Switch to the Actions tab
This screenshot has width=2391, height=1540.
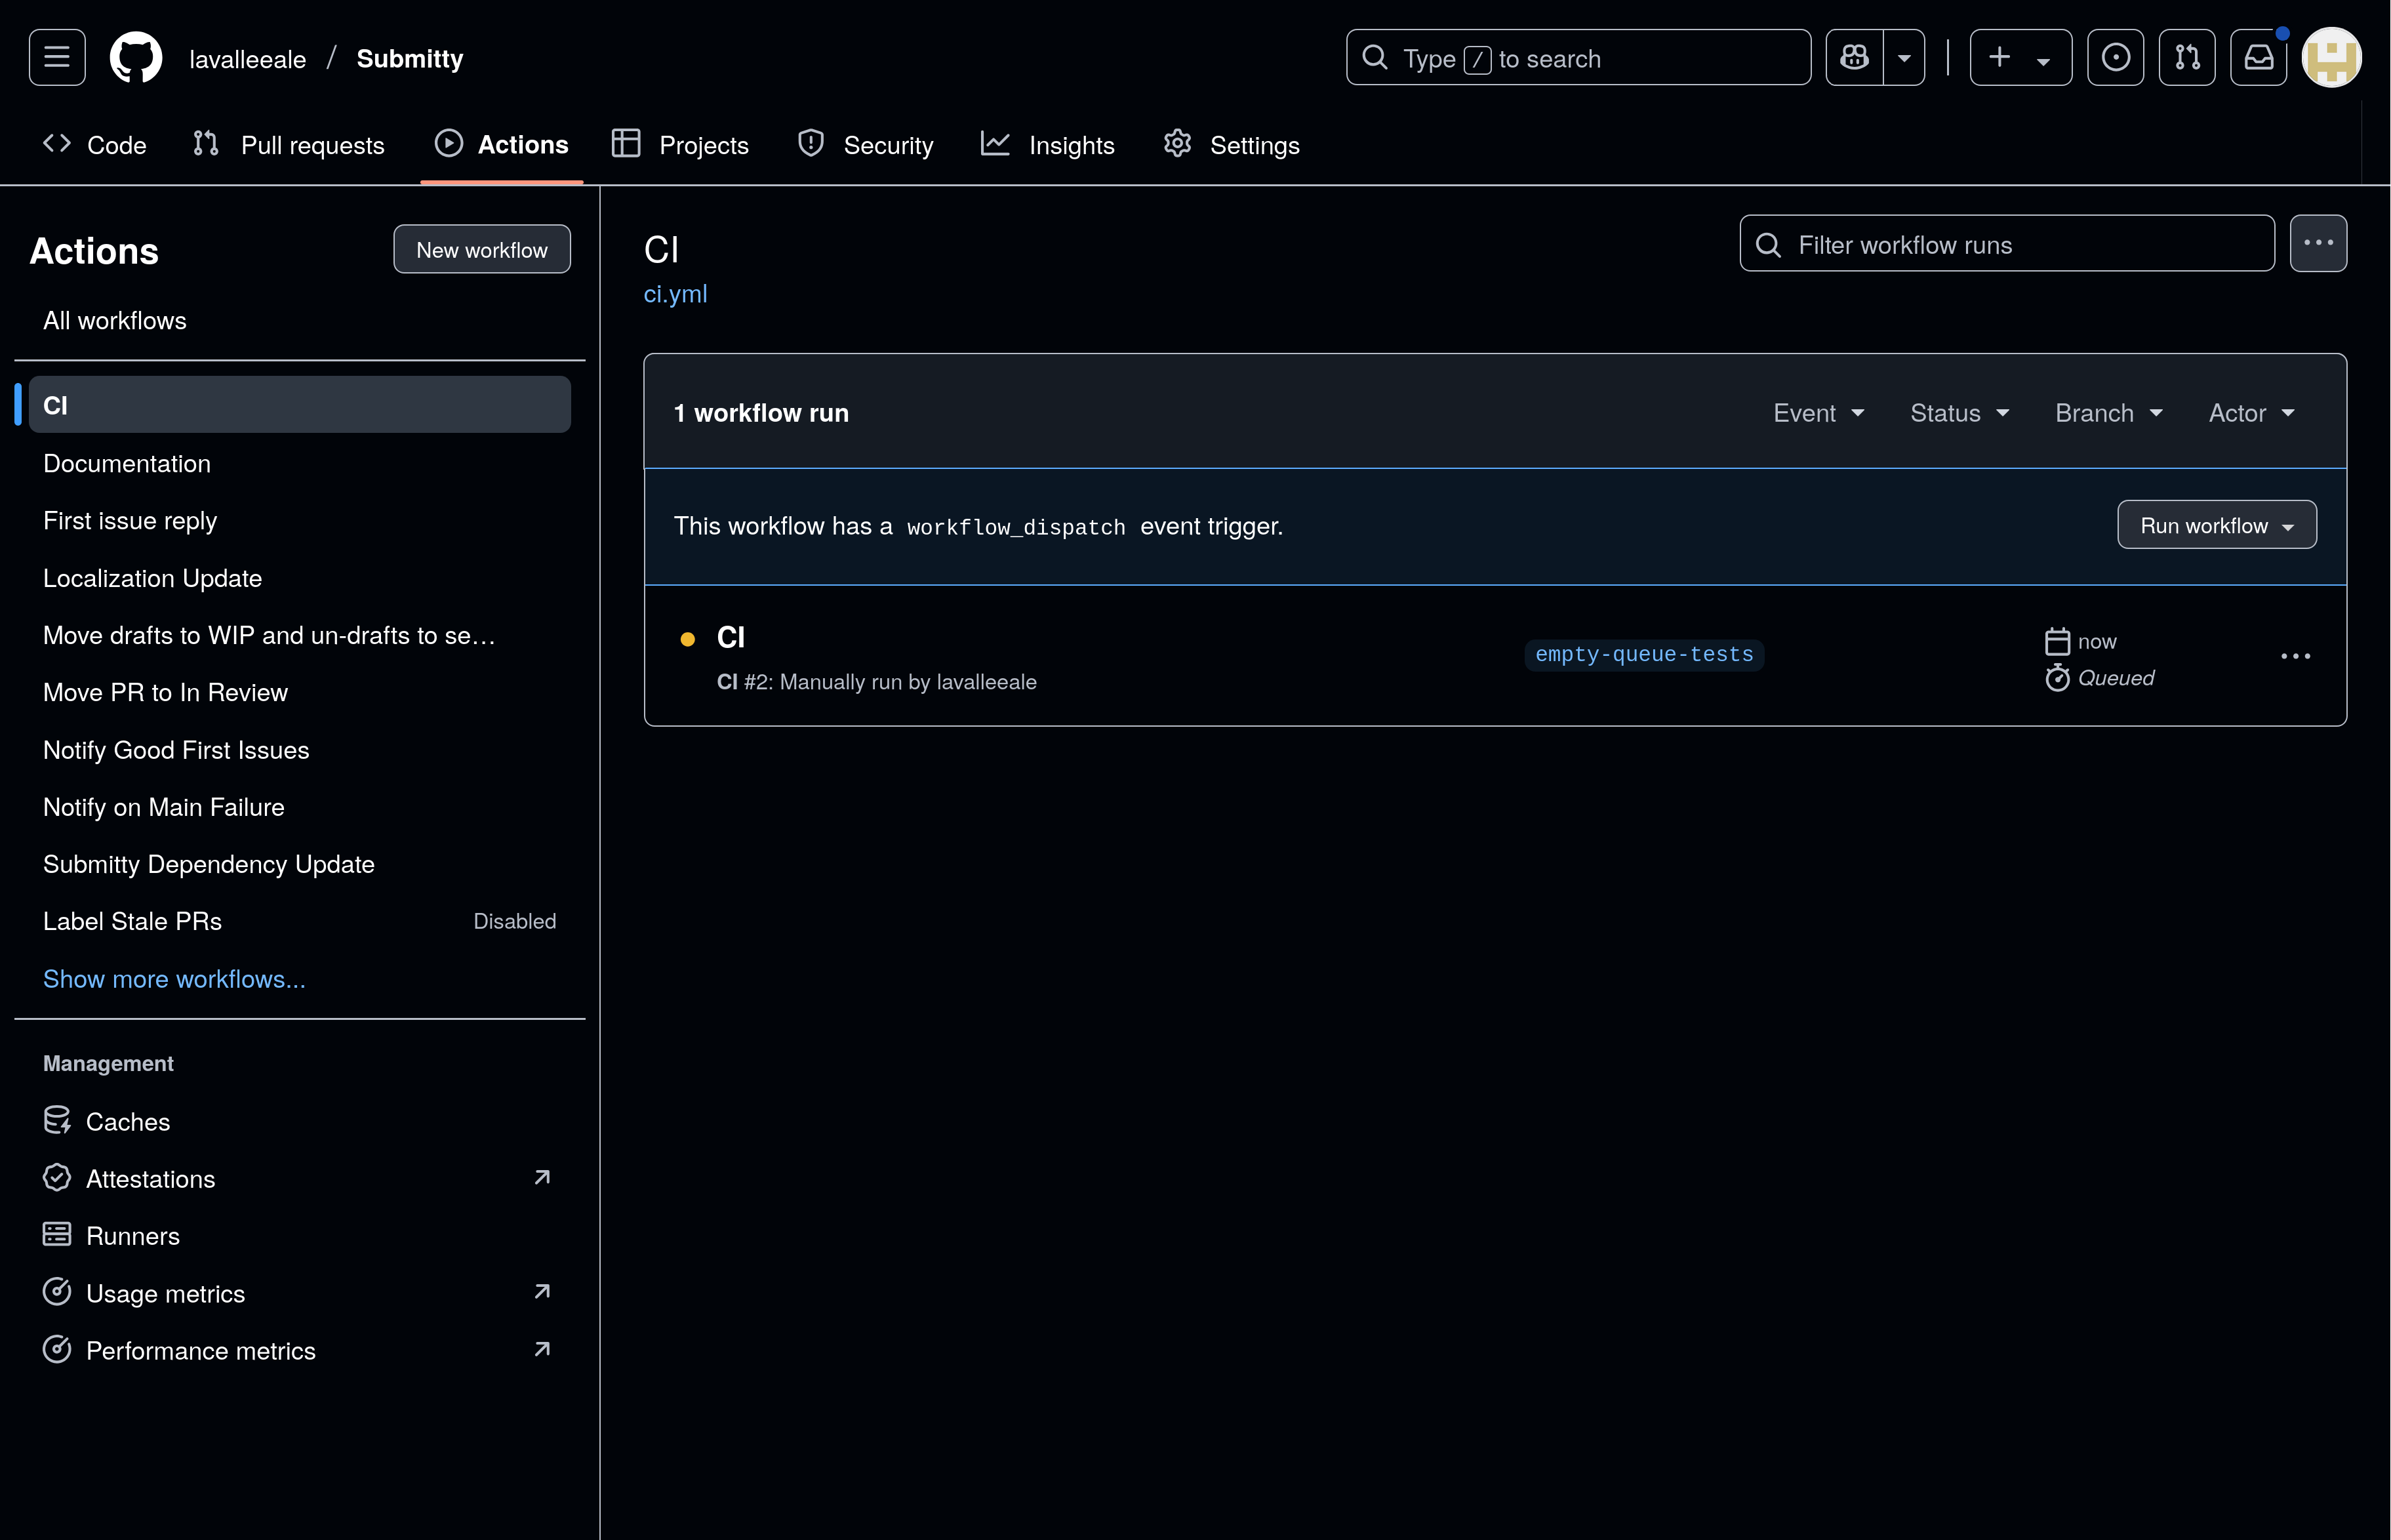point(502,145)
